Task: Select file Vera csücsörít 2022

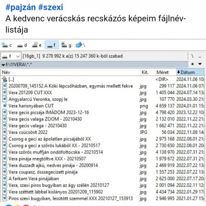Action: click(x=28, y=132)
